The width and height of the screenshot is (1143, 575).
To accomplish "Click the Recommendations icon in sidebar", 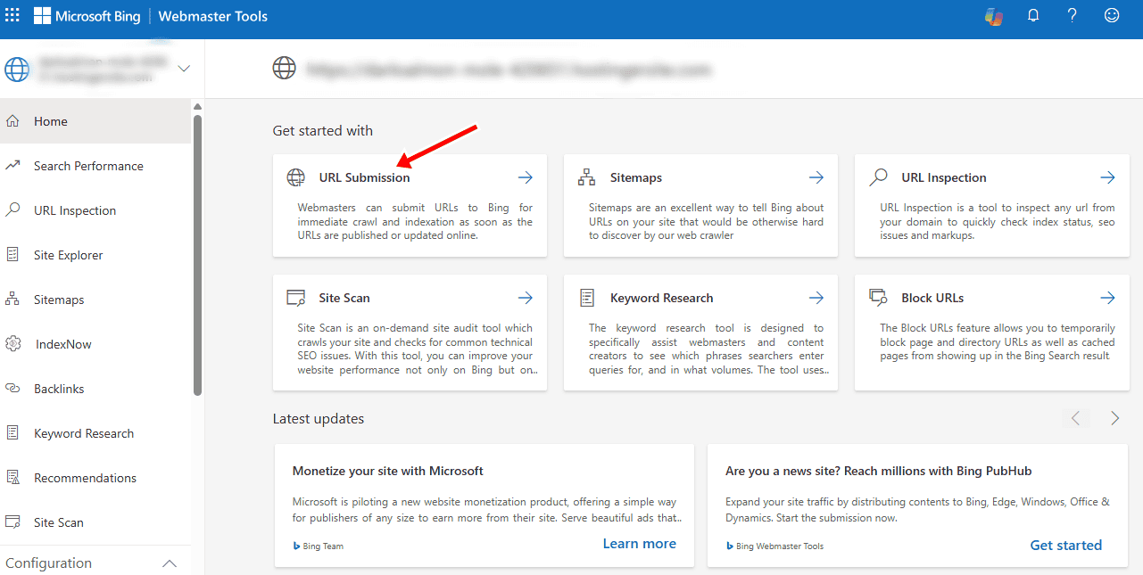I will click(12, 477).
